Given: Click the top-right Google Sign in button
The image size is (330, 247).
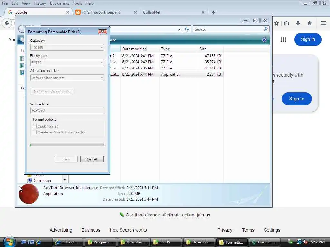Looking at the screenshot, I should pyautogui.click(x=308, y=40).
